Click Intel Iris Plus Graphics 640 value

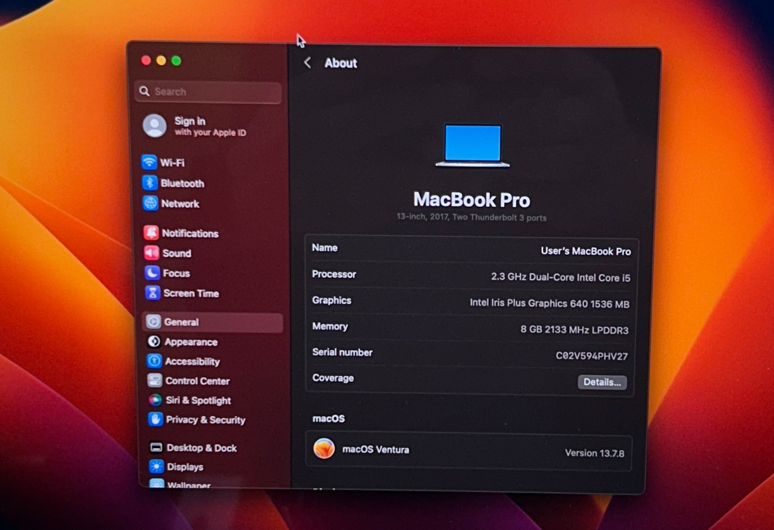point(550,303)
